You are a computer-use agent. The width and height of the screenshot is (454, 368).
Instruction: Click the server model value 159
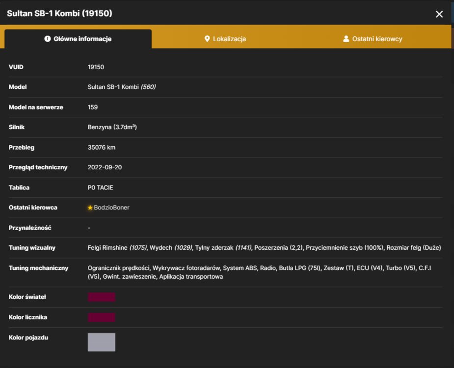point(93,107)
